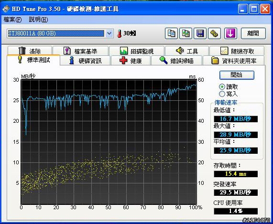Click the purple down-arrow icon

click(230, 33)
